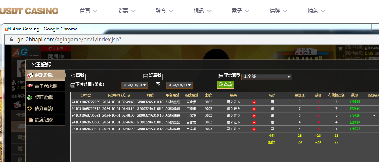
Task: Expand 平台類型 dropdown showing 1.全部
Action: coord(267,77)
